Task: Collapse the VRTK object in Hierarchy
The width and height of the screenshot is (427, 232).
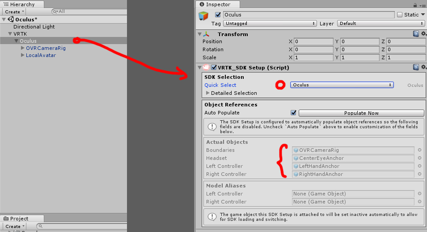Action: pyautogui.click(x=10, y=34)
